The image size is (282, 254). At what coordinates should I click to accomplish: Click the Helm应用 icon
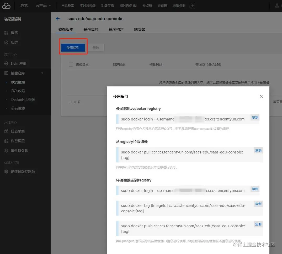(x=6, y=63)
